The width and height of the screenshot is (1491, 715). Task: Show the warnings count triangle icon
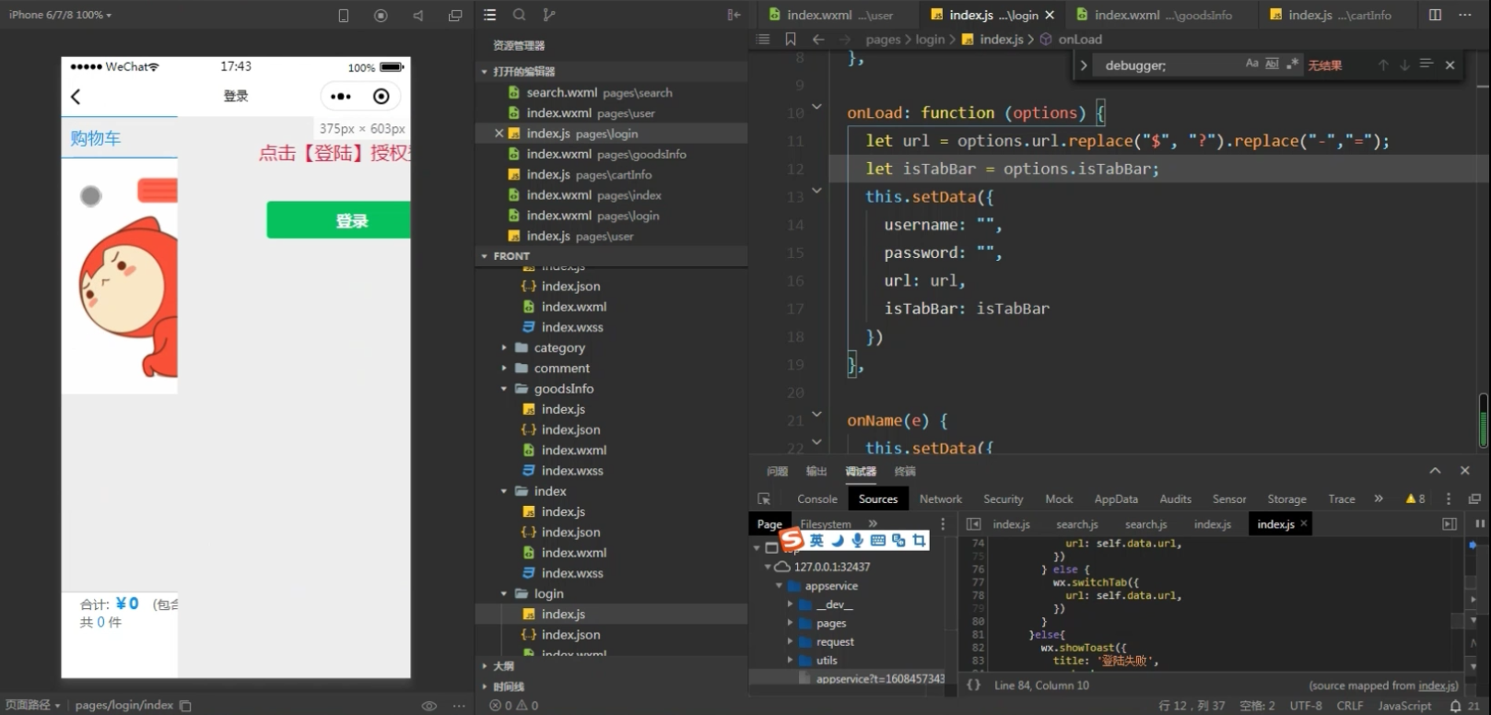[x=1411, y=498]
